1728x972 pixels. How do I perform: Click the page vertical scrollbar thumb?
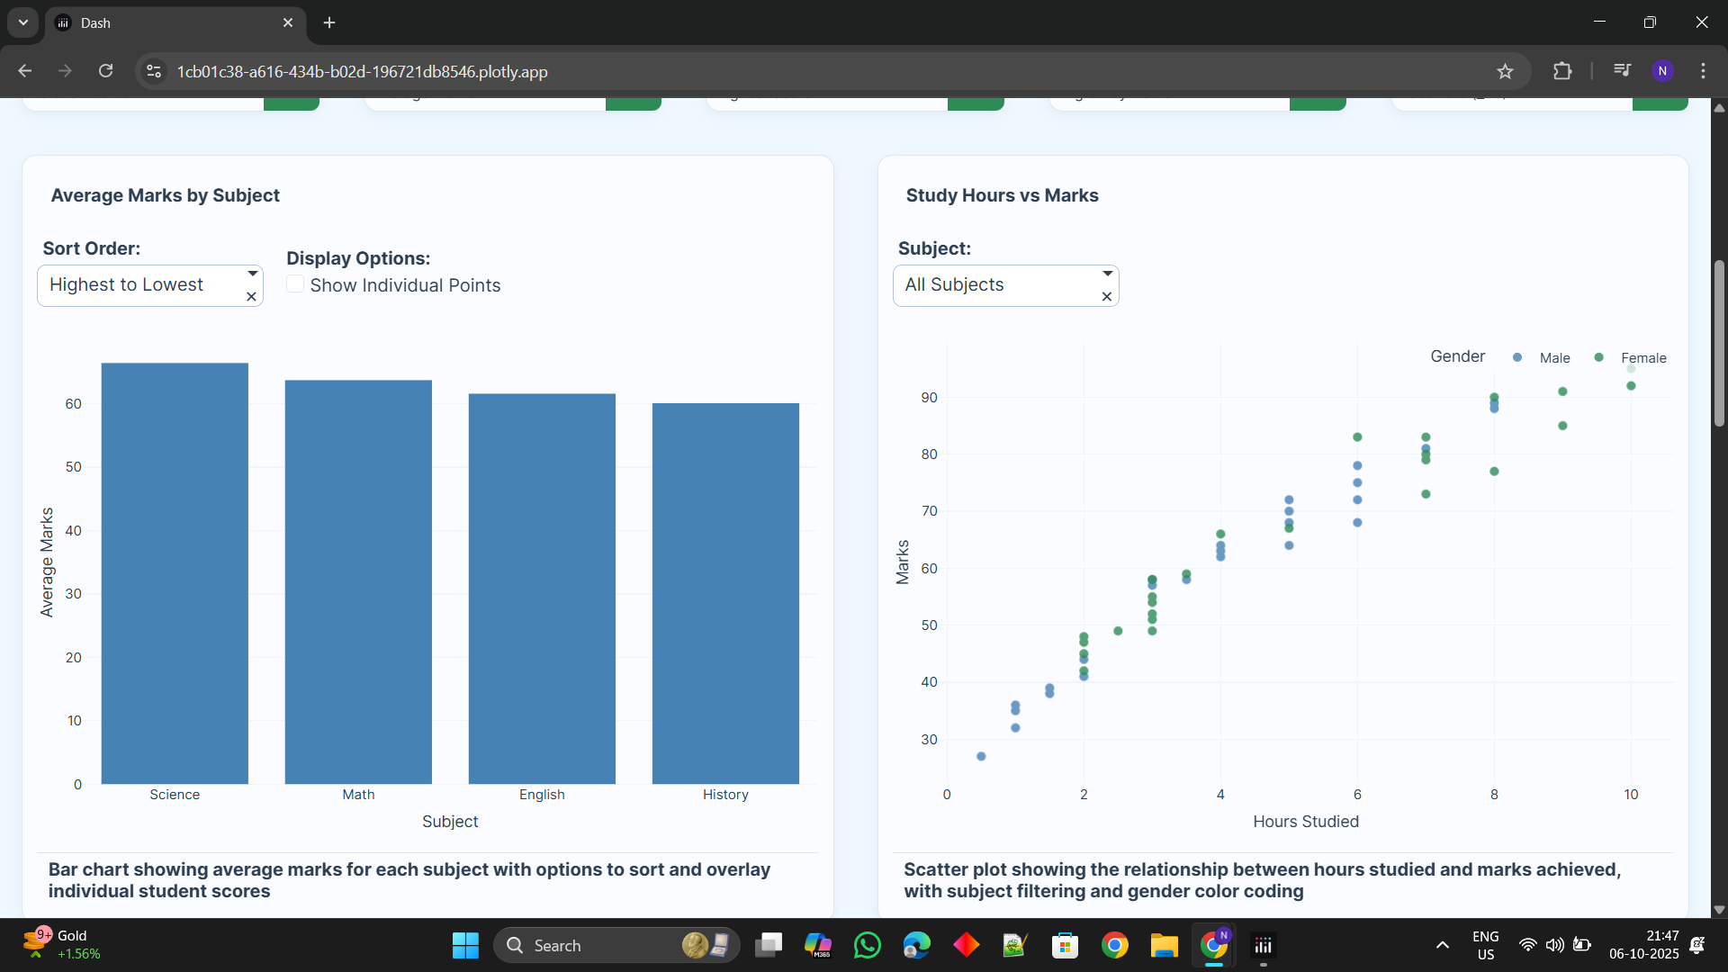pos(1719,342)
